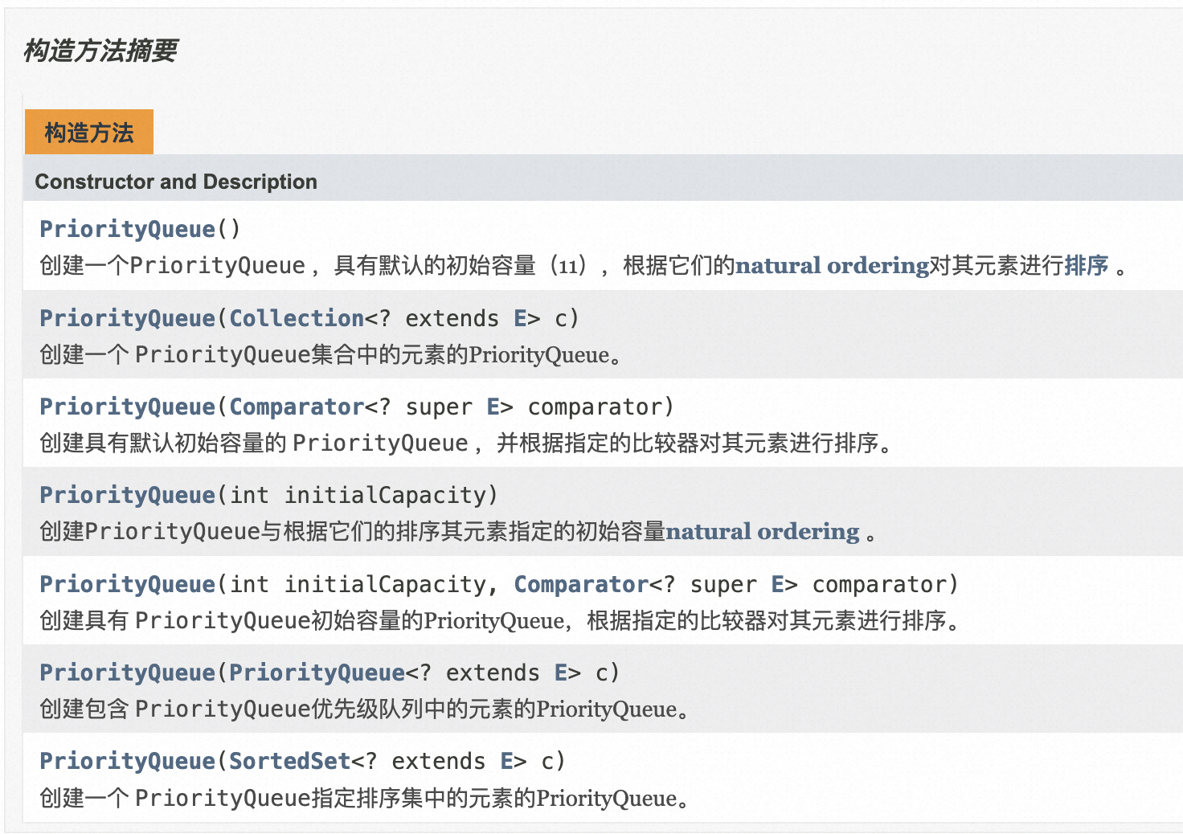Open the PriorityQueue parameter type link

pos(317,673)
